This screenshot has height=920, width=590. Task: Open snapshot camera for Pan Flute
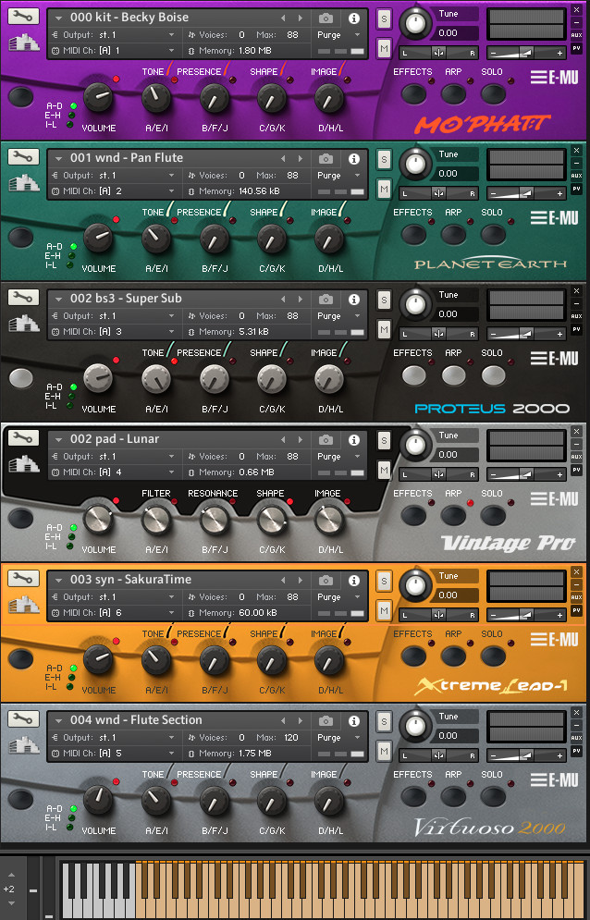click(x=326, y=158)
